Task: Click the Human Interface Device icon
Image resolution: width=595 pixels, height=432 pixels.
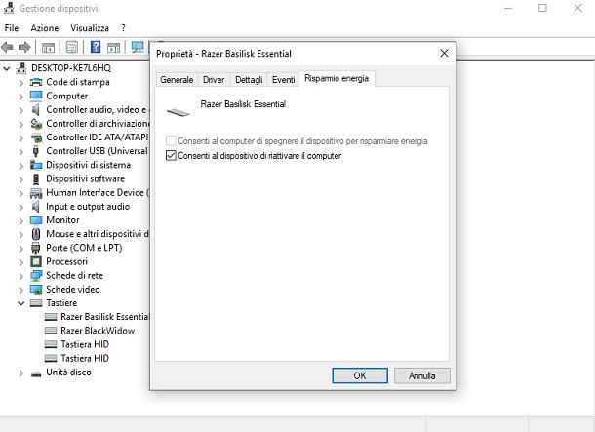Action: pos(36,193)
